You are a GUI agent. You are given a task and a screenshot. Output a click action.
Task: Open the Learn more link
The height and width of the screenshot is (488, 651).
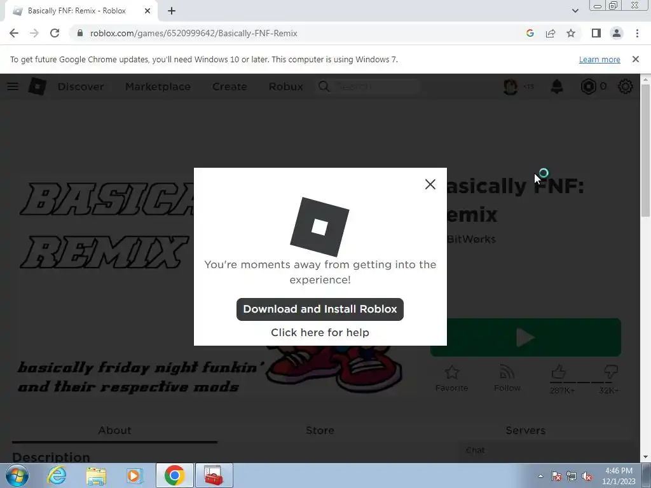point(600,59)
